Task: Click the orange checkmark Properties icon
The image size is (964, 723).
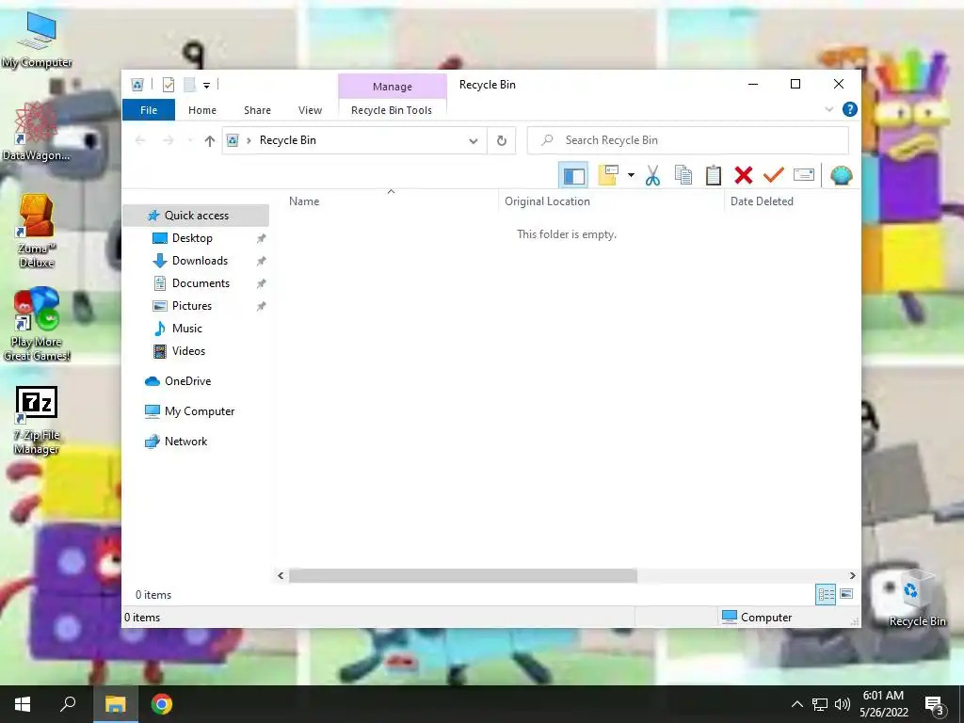Action: pos(774,175)
